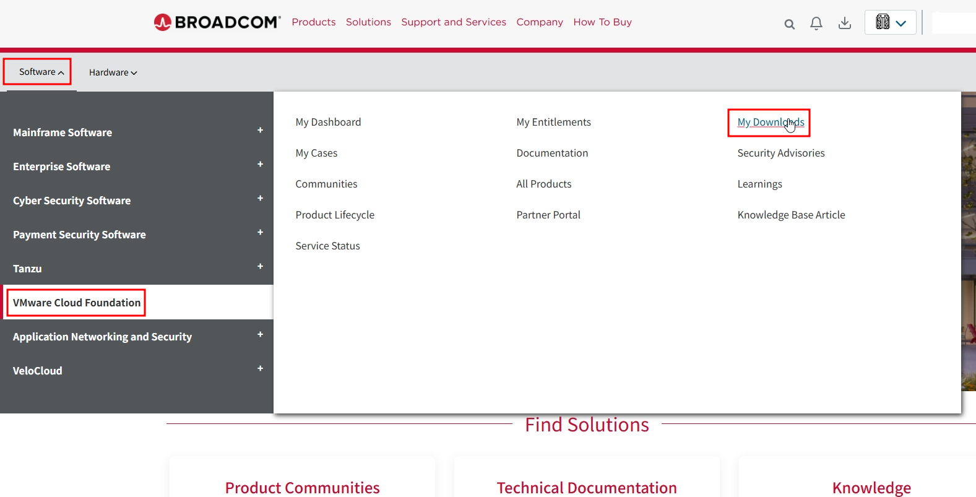Expand Tanzu plus icon

tap(260, 266)
